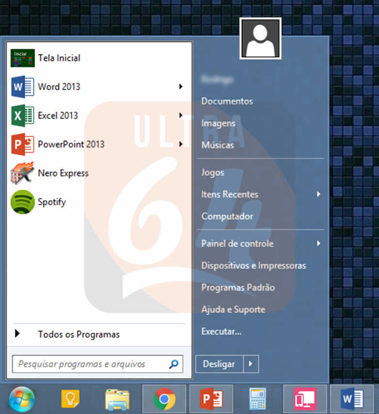This screenshot has width=379, height=414.
Task: Expand the PowerPoint 2013 jump list arrow
Action: 181,144
